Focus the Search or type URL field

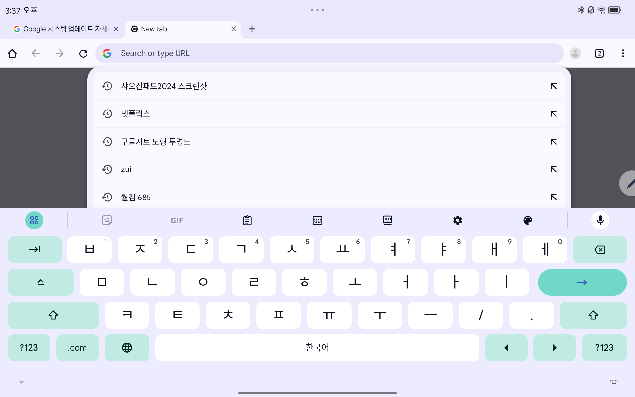(329, 53)
